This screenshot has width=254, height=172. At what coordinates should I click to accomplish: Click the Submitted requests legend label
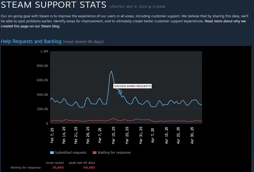[x=71, y=152]
